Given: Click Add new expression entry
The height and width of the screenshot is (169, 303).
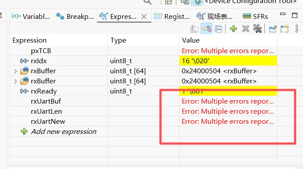Looking at the screenshot, I should [x=63, y=132].
